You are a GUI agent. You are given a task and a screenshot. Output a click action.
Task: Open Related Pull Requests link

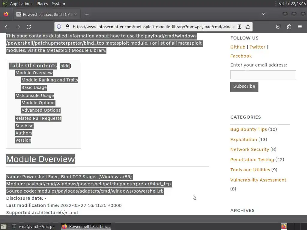coord(38,118)
